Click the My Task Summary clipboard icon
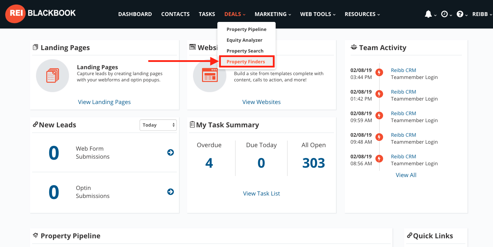Viewport: 493px width, 247px height. click(x=192, y=125)
